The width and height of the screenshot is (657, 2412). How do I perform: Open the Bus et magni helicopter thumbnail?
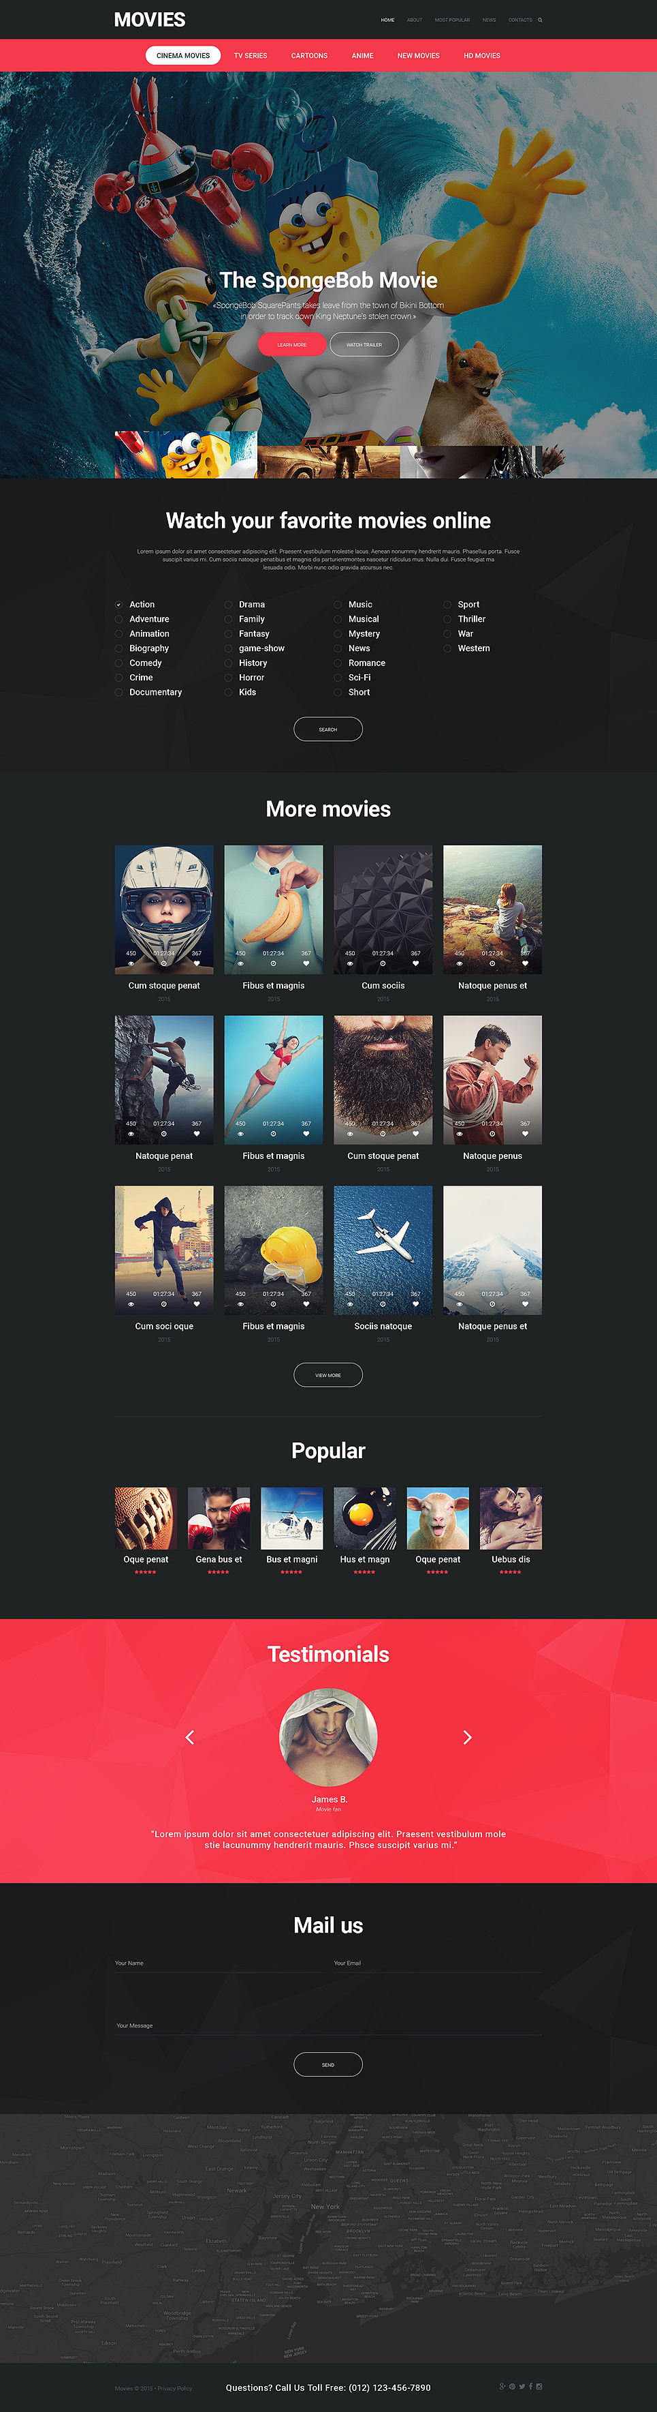click(291, 1518)
